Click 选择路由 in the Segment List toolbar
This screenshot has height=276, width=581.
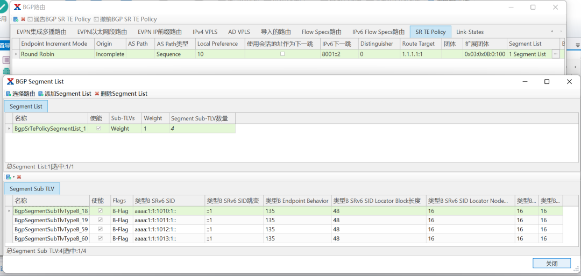pyautogui.click(x=20, y=94)
